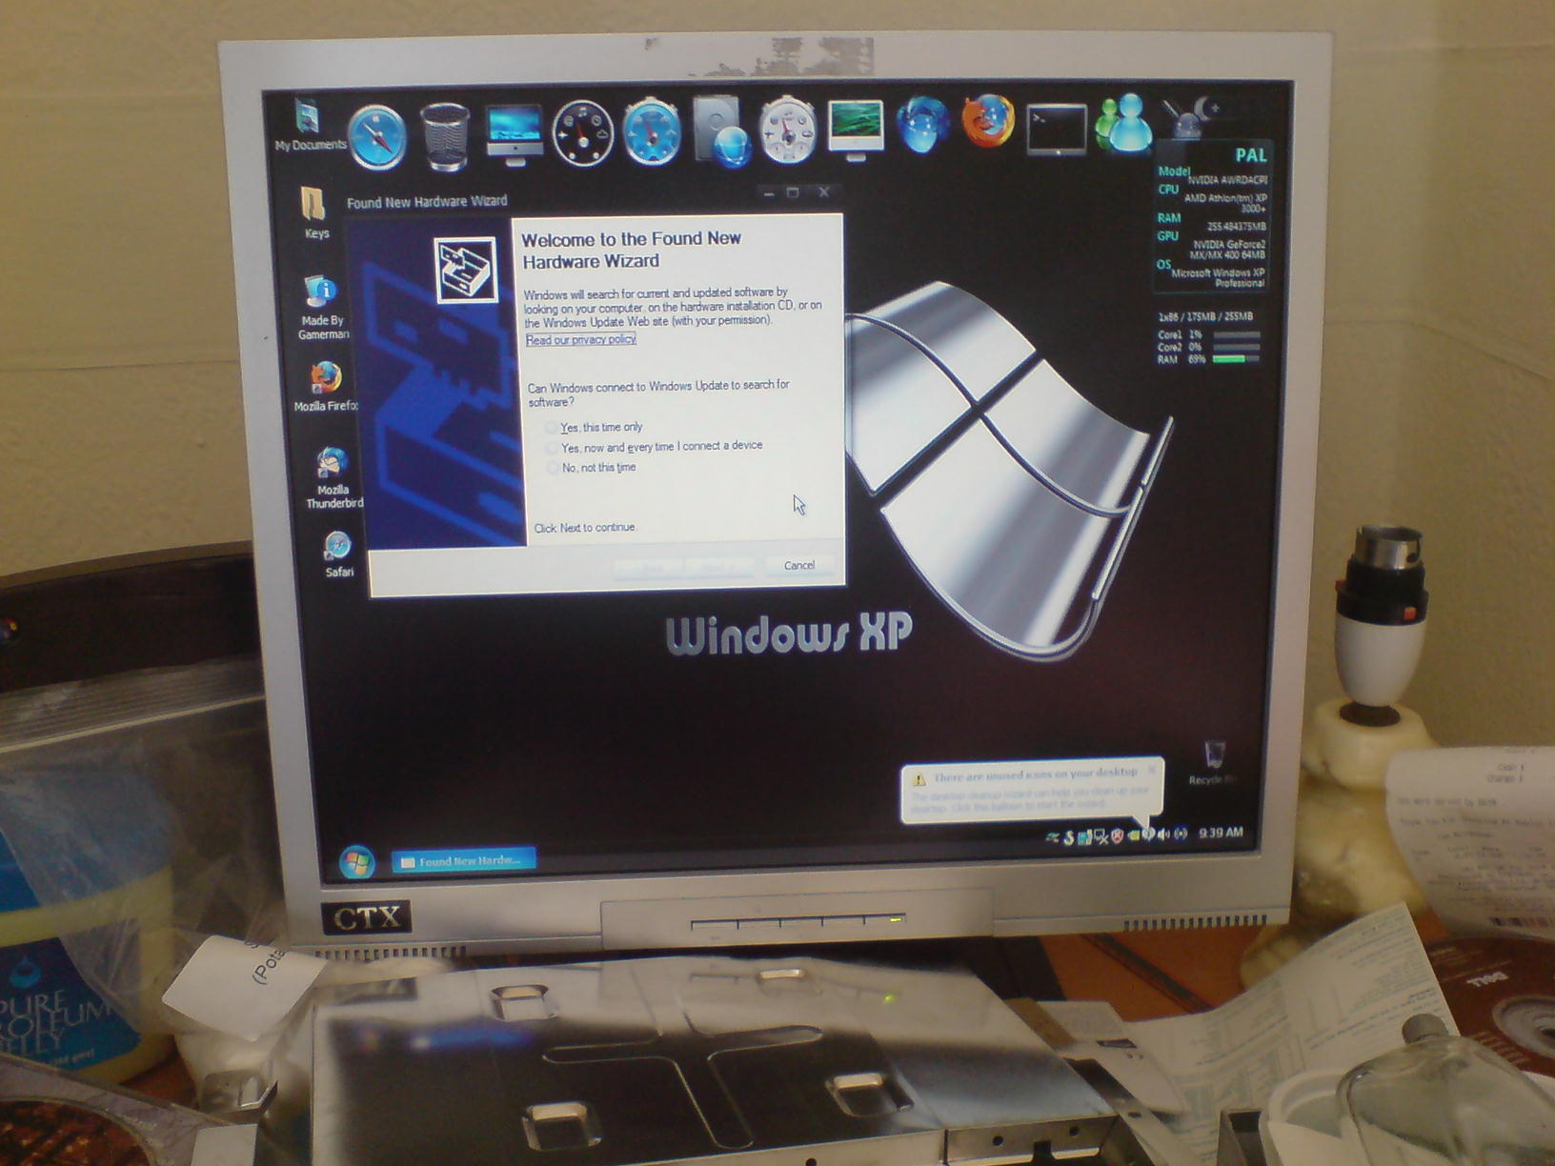Click the Next button in wizard
Image resolution: width=1555 pixels, height=1166 pixels.
(x=720, y=568)
